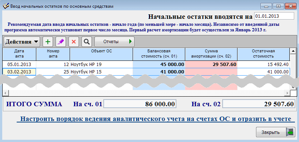
Task: Select the date cell 03.02.2013
Action: [x=19, y=72]
